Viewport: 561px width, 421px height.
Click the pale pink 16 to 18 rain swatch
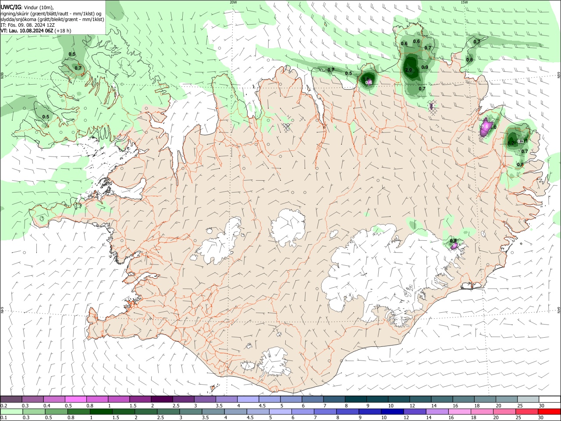point(460,411)
